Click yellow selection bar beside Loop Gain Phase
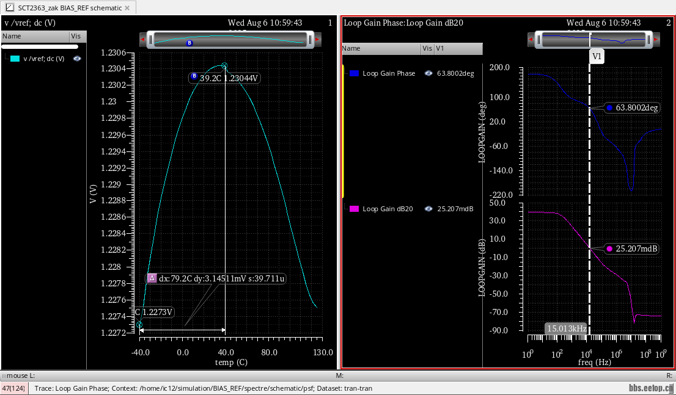 point(343,131)
